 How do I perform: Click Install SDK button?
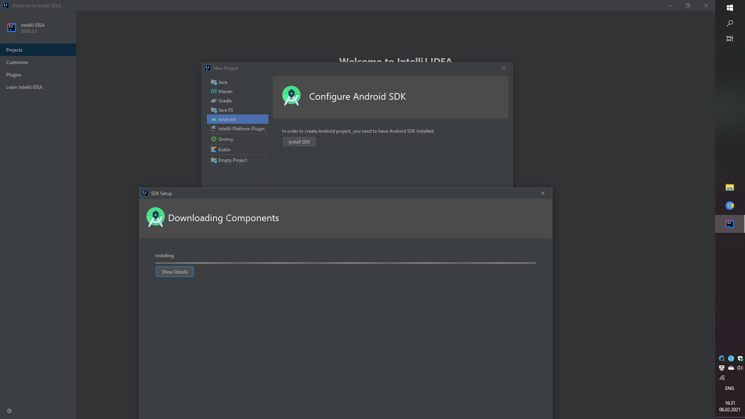click(299, 142)
